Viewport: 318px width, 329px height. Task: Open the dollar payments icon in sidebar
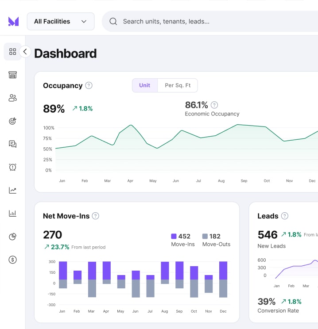coord(12,260)
